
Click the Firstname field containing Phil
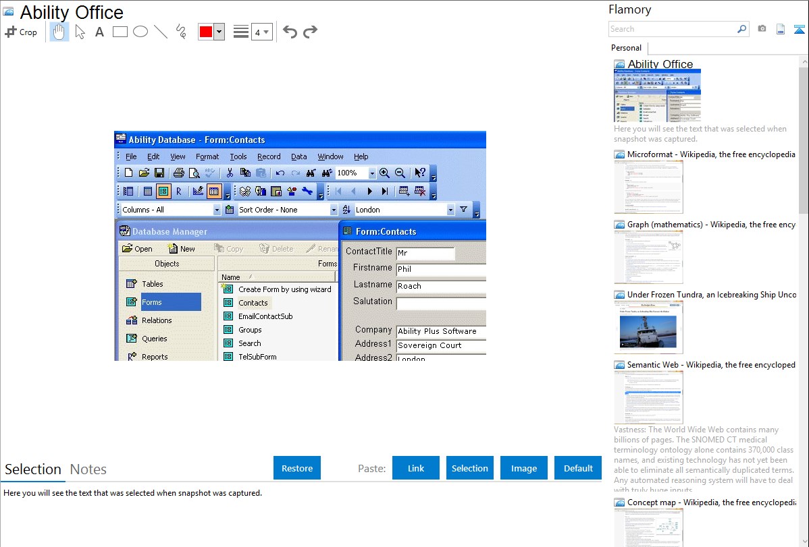441,269
